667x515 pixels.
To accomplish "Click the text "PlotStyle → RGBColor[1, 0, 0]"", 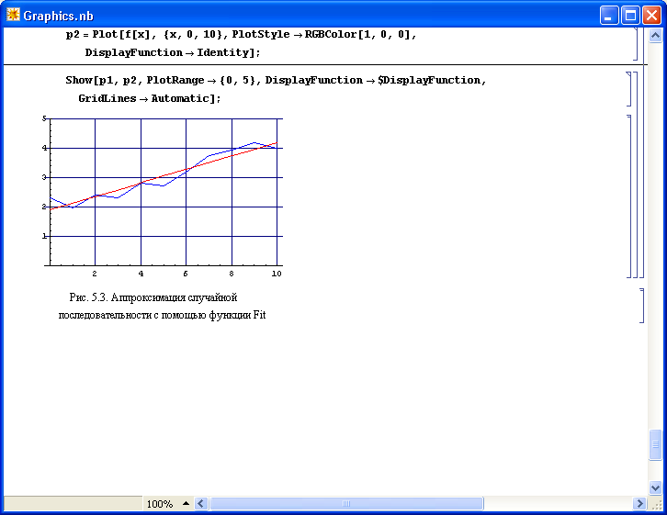I will coord(322,34).
